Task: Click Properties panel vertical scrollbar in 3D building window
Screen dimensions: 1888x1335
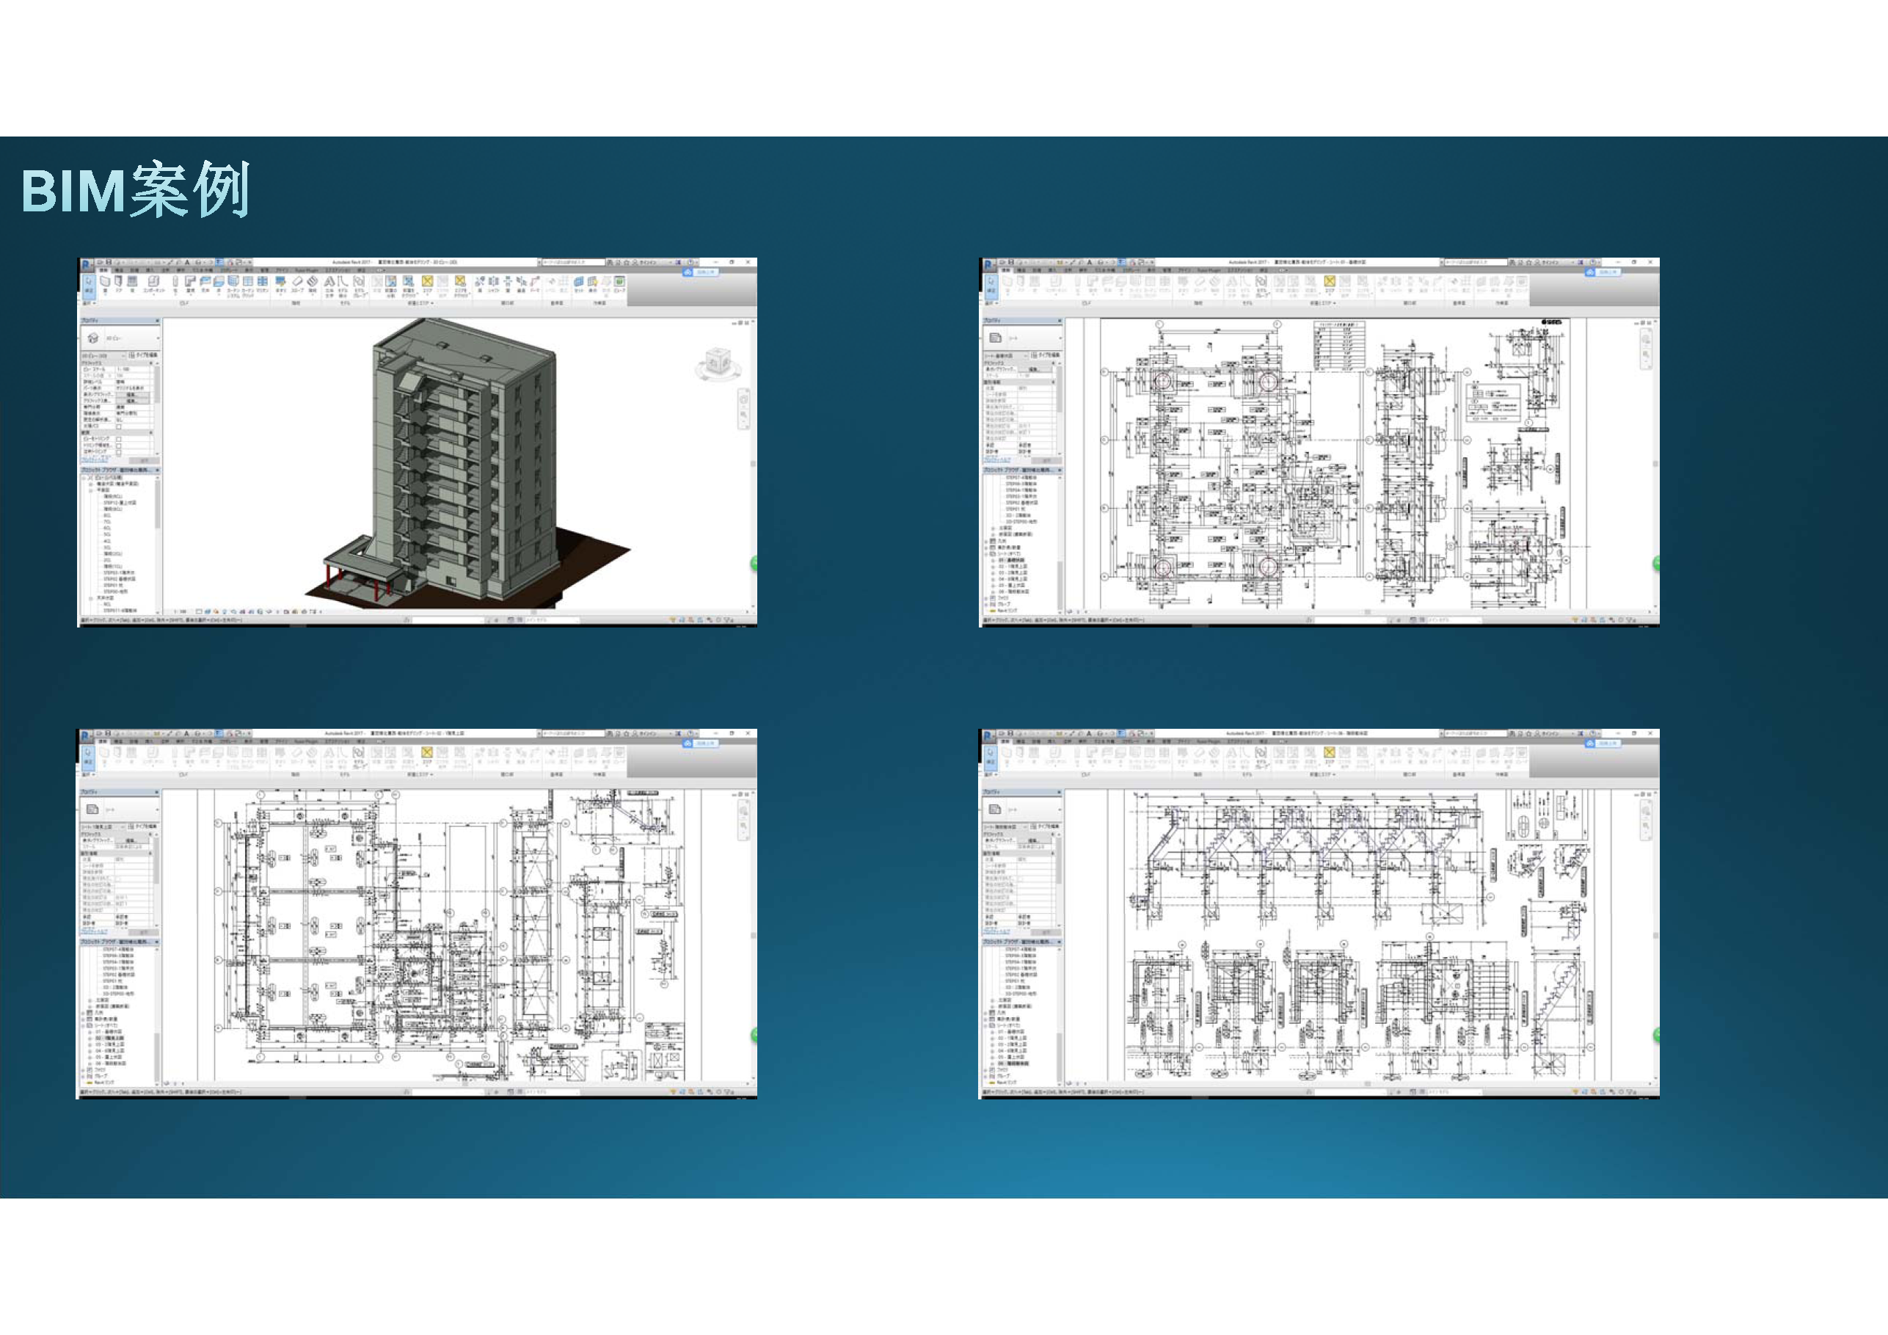Action: pos(158,385)
